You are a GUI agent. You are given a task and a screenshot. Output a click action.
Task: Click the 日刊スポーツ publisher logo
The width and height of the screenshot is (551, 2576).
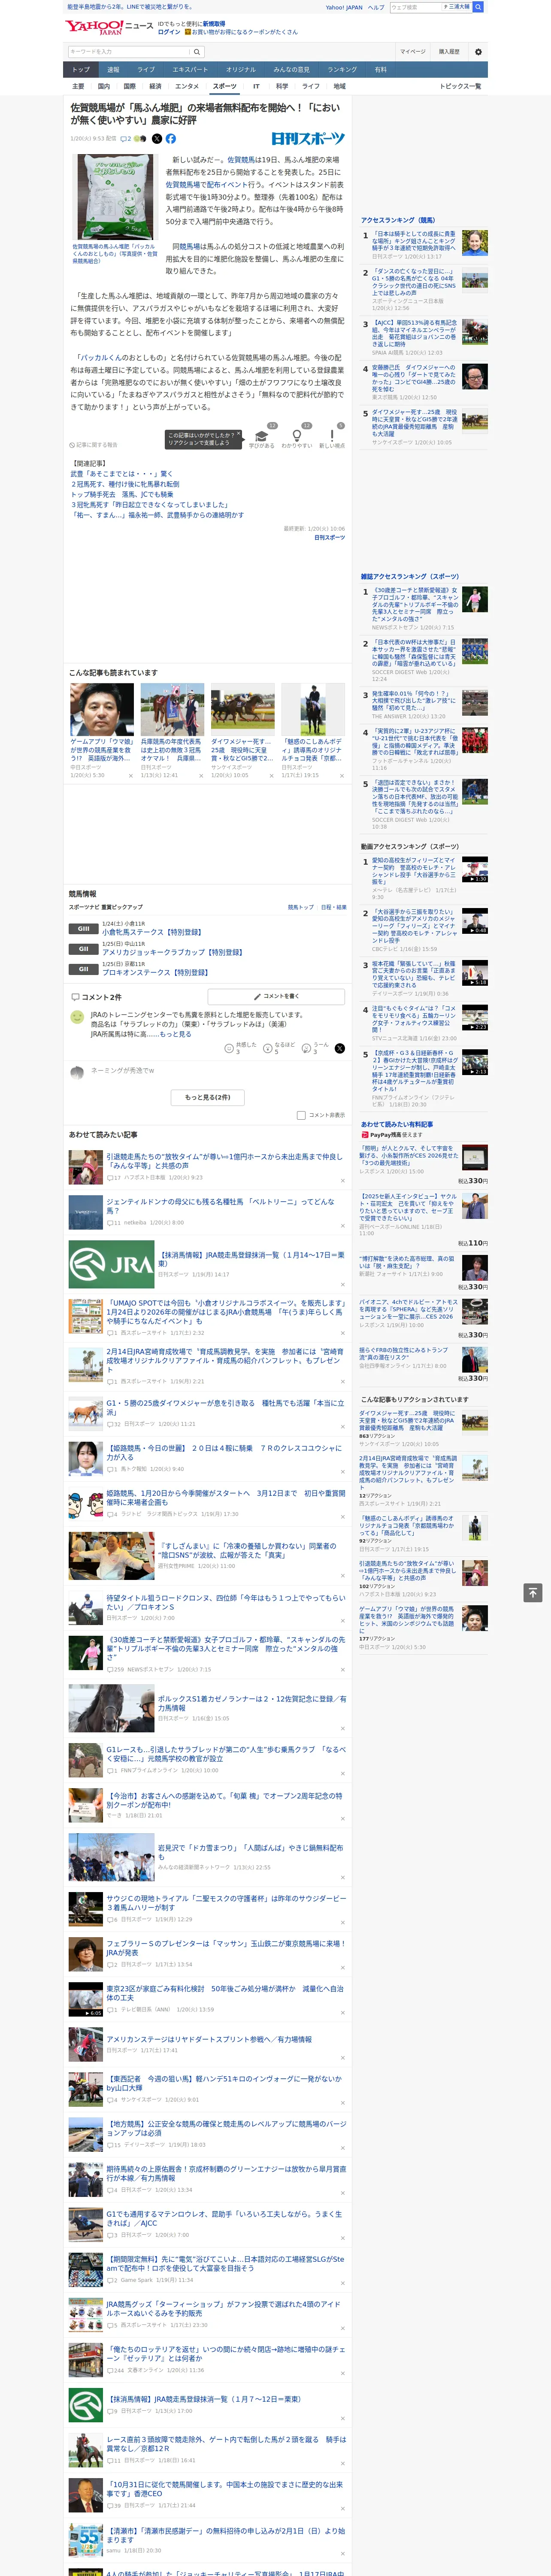[308, 139]
